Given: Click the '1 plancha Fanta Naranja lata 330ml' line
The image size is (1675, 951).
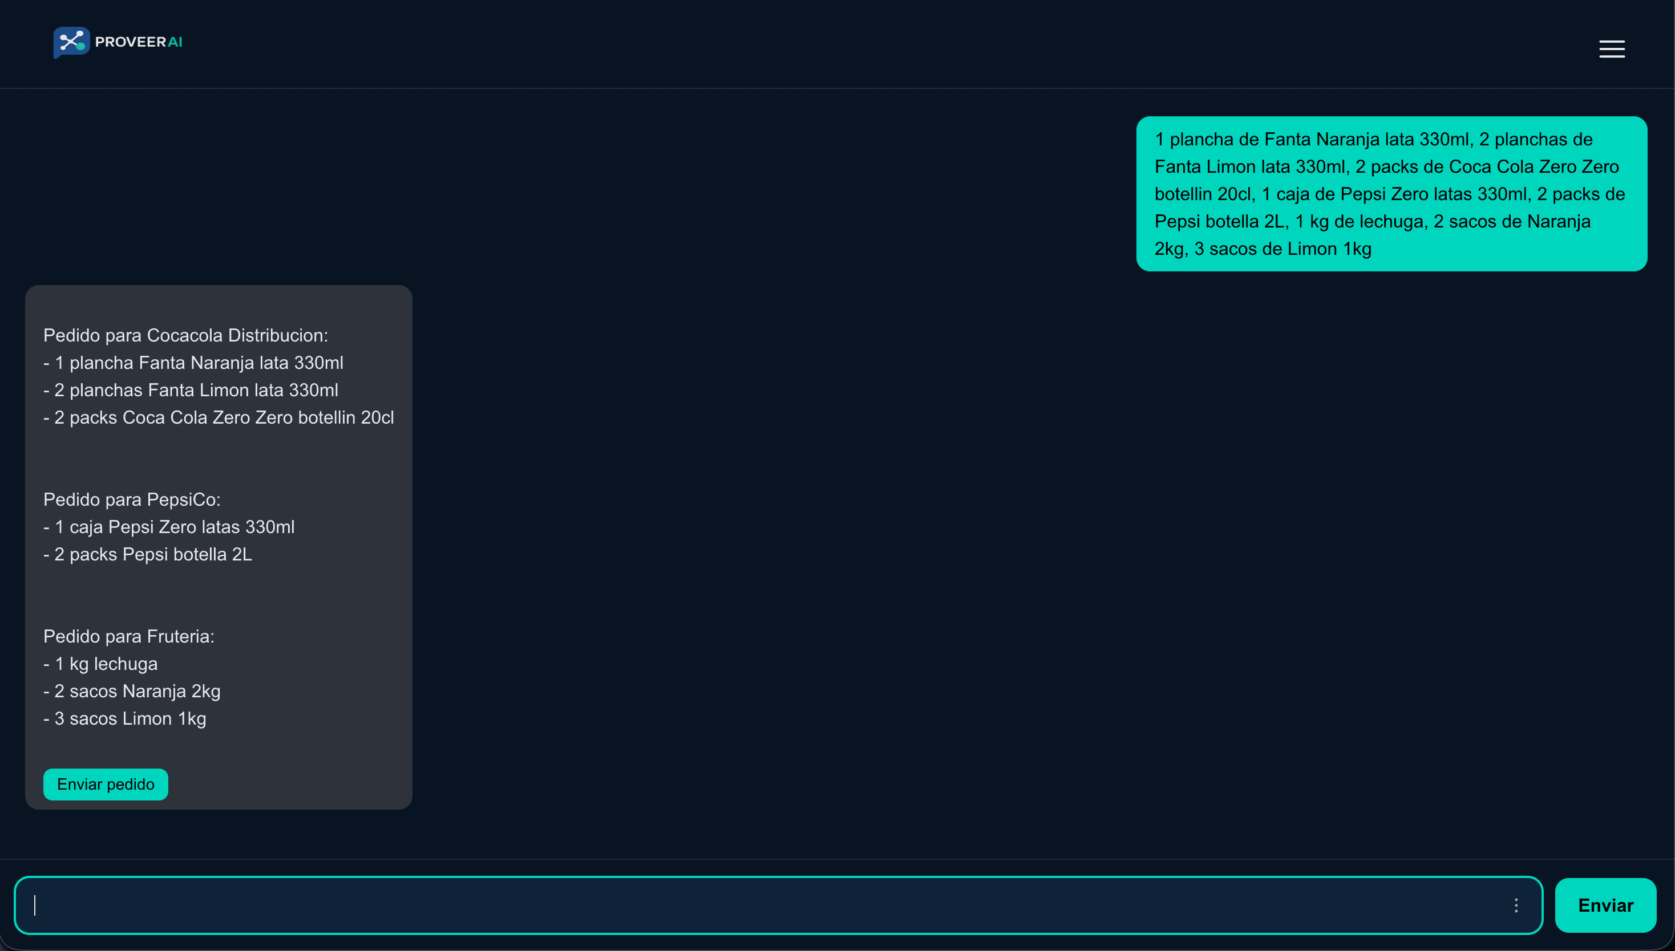Looking at the screenshot, I should point(193,363).
